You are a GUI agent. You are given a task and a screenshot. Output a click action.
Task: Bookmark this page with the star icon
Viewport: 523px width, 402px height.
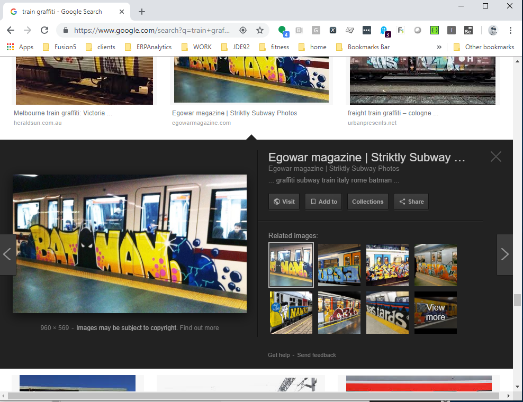tap(260, 30)
